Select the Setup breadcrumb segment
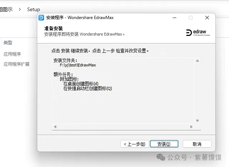The image size is (229, 167). pos(33,9)
